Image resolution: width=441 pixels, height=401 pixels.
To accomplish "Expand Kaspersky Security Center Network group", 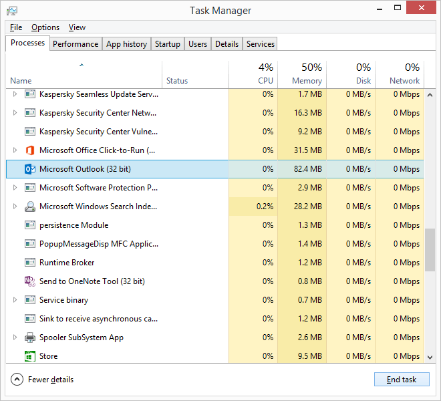I will 15,113.
